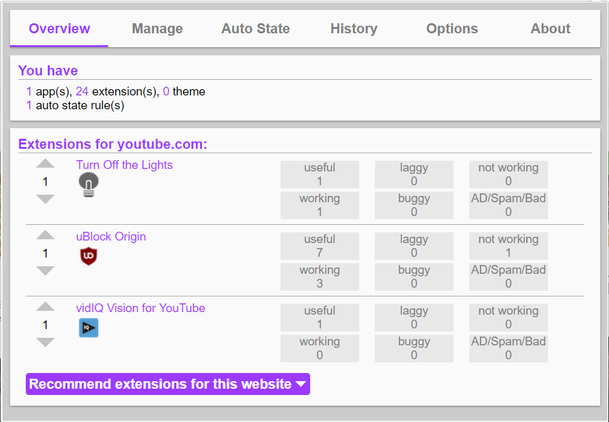Click the Extensions for youtube.com heading

113,144
